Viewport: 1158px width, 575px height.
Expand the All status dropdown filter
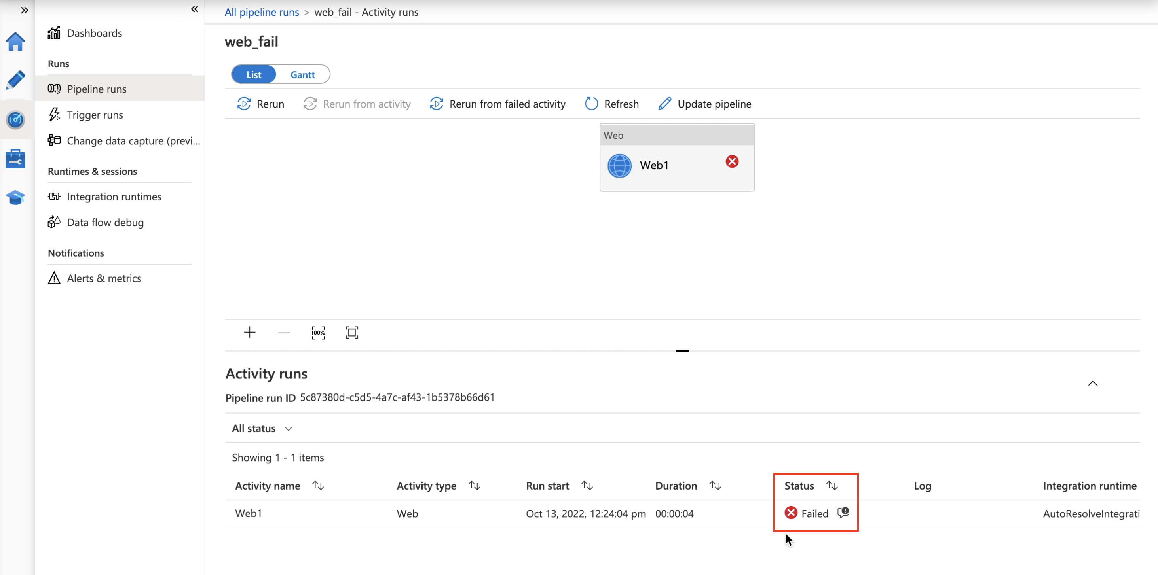[262, 428]
